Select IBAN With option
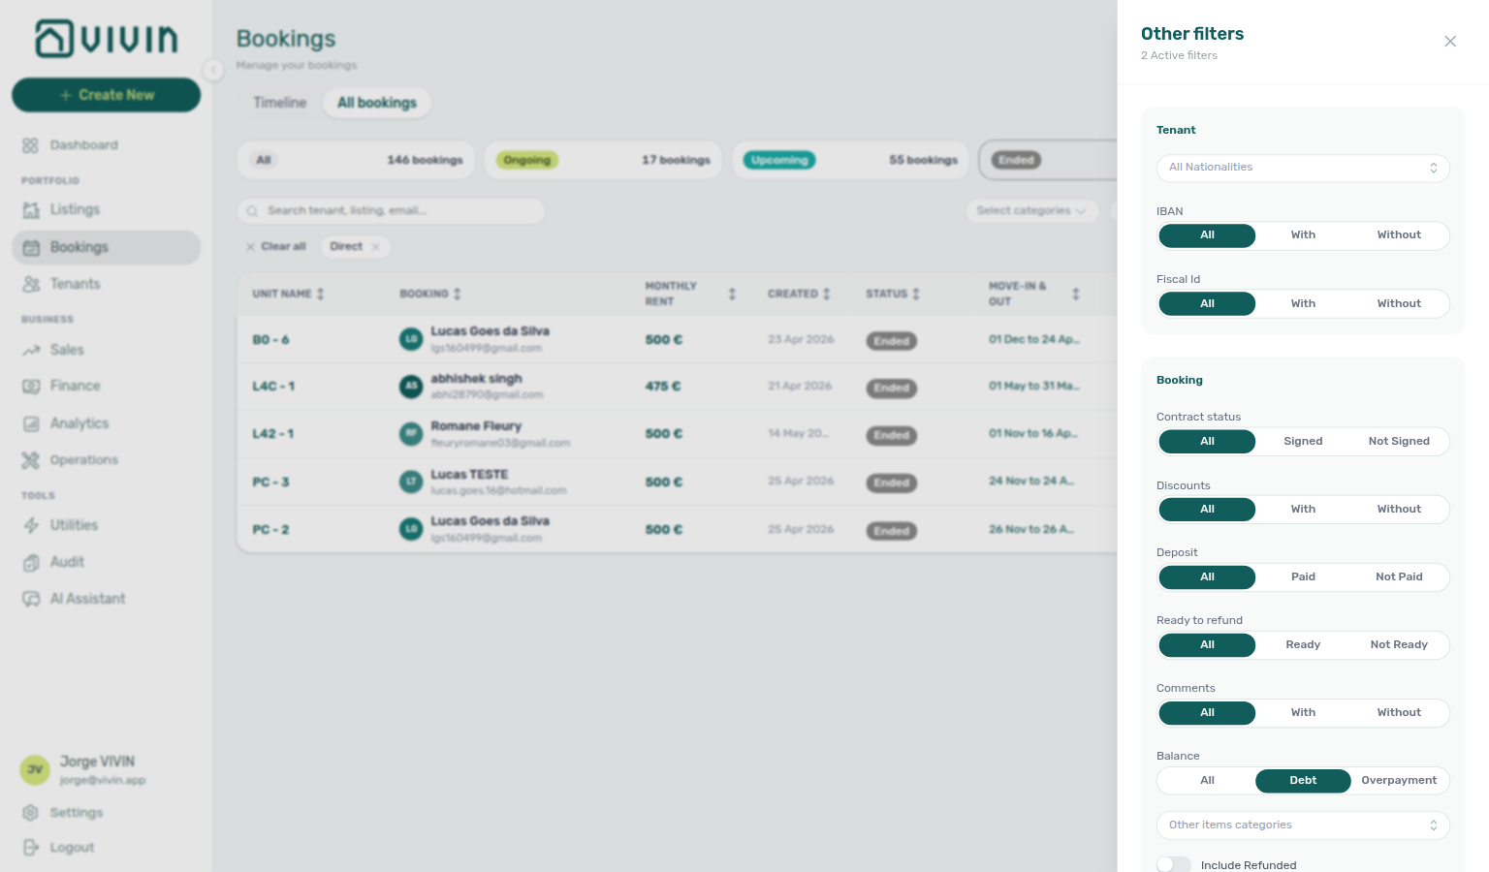 point(1303,235)
